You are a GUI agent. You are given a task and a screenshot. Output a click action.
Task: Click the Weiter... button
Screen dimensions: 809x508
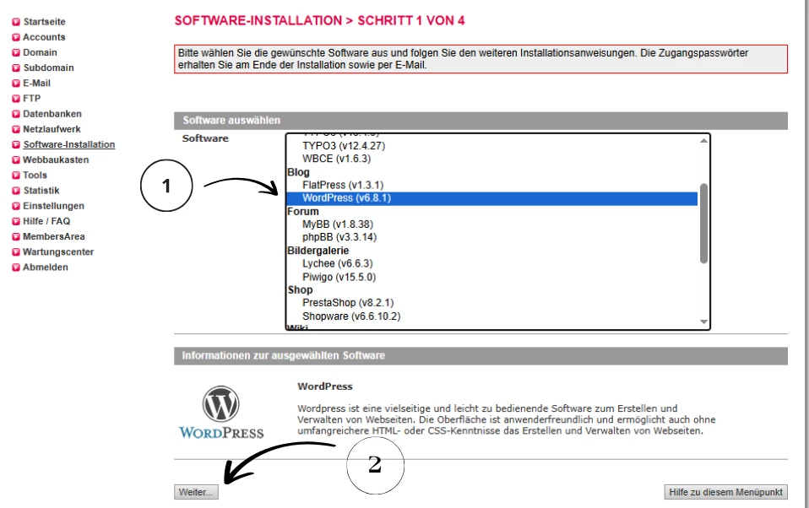click(196, 492)
